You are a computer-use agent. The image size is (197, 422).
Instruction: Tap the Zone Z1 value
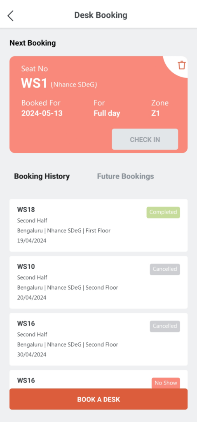tap(155, 113)
